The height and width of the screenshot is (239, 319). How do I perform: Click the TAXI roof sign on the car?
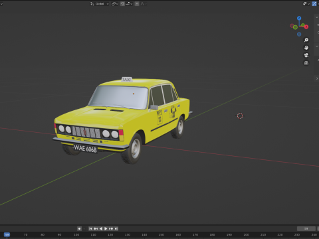click(127, 79)
